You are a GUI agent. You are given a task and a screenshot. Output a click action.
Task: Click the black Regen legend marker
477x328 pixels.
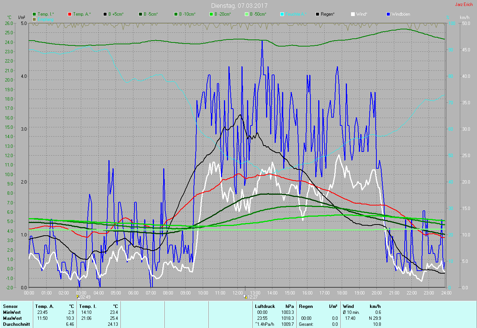pyautogui.click(x=318, y=14)
